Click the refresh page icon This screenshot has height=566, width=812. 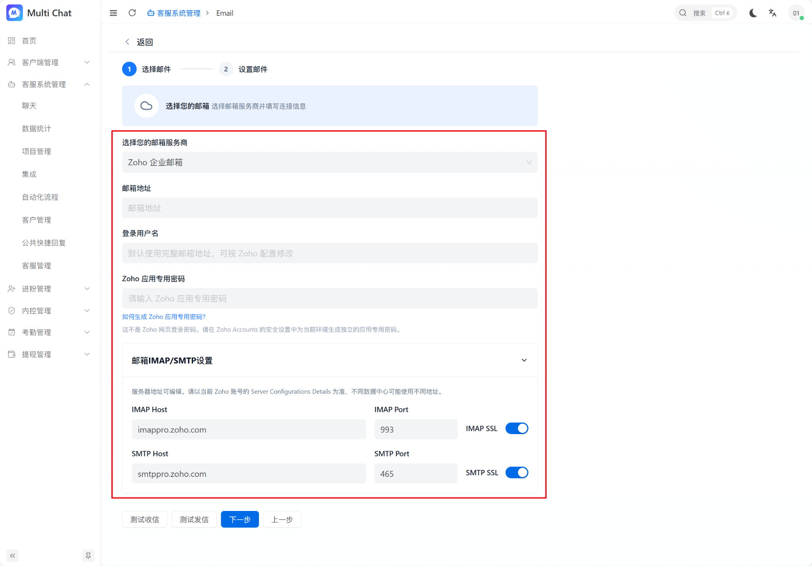coord(132,13)
